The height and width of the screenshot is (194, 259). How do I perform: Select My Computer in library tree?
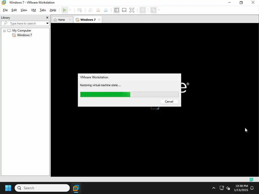(22, 31)
